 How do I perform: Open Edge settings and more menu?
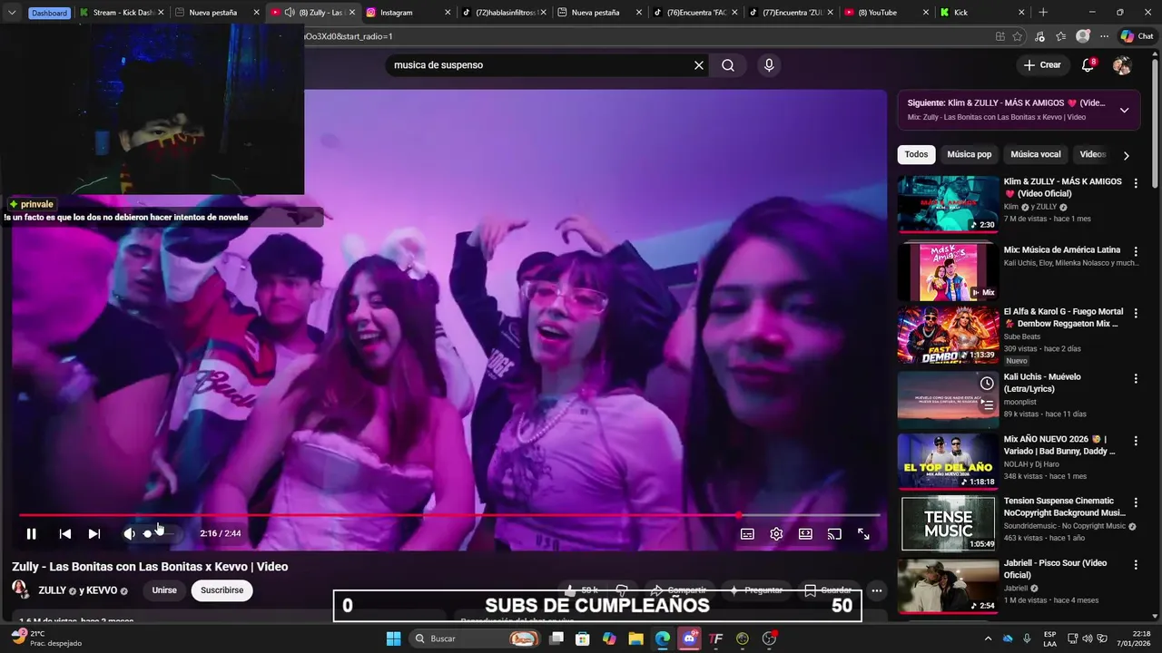1104,36
